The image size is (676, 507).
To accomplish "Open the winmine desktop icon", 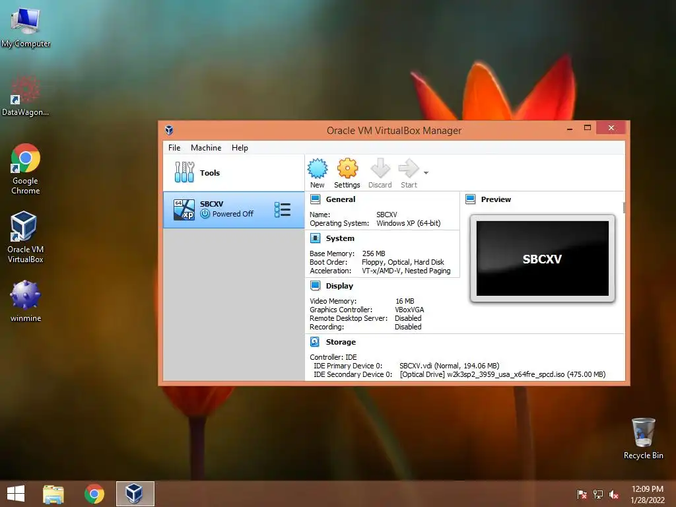I will click(26, 301).
